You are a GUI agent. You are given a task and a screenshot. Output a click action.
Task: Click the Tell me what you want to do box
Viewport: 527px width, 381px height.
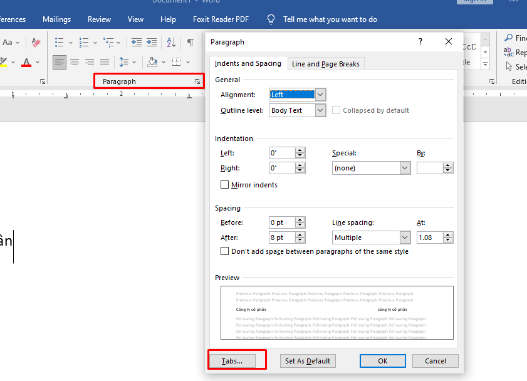(330, 19)
